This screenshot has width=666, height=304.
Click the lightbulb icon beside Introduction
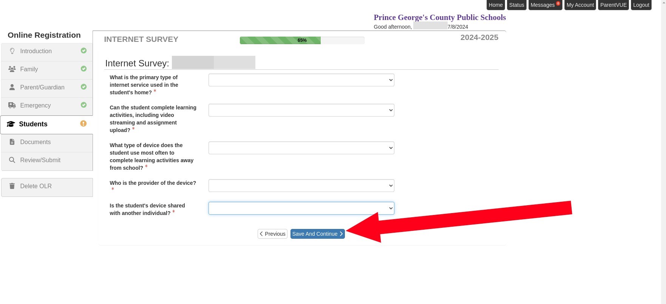coord(12,51)
